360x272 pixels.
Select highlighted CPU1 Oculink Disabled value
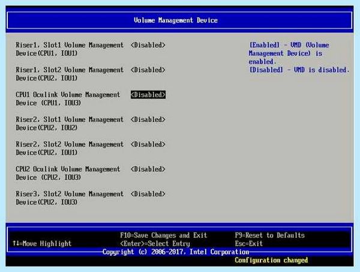click(148, 95)
